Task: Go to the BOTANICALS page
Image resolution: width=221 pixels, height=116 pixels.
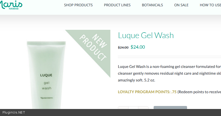Action: coord(152,5)
